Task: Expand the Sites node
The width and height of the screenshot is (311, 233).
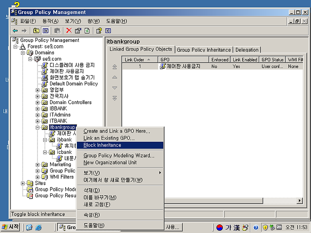Action: click(x=23, y=183)
